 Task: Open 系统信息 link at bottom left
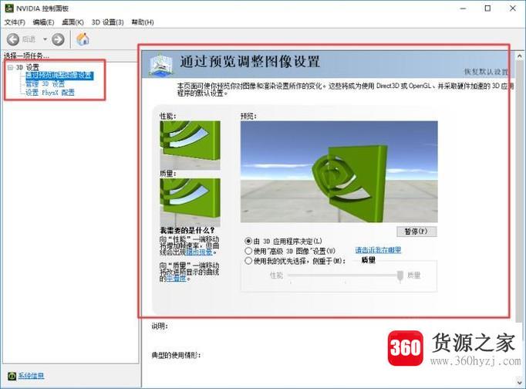pyautogui.click(x=31, y=376)
